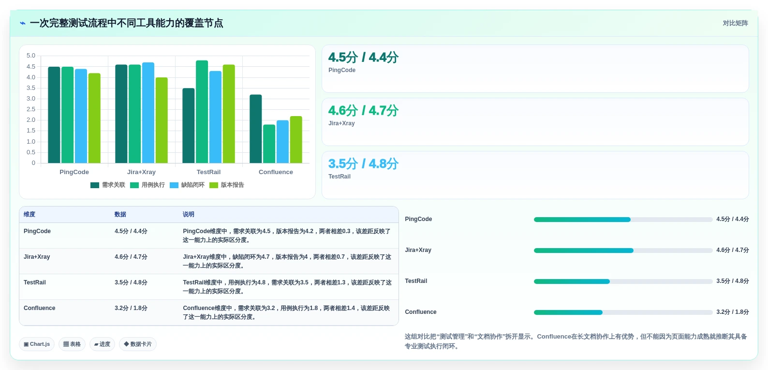
Task: Select the PingCode 4.5分 / 4.4分 stat card
Action: [535, 69]
